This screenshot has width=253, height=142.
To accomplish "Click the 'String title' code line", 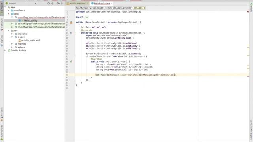I will (x=123, y=64).
